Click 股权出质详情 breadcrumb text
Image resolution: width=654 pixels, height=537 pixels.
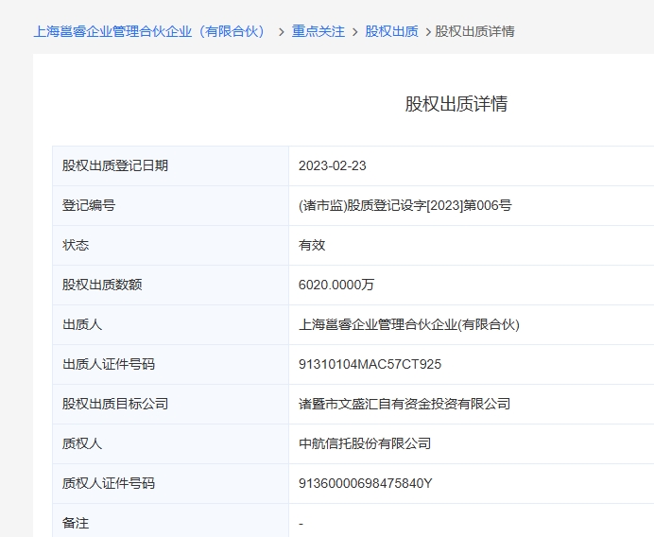[475, 31]
